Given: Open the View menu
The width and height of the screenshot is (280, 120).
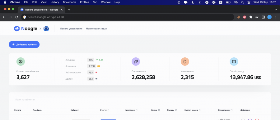Looking at the screenshot, I should (44, 2).
